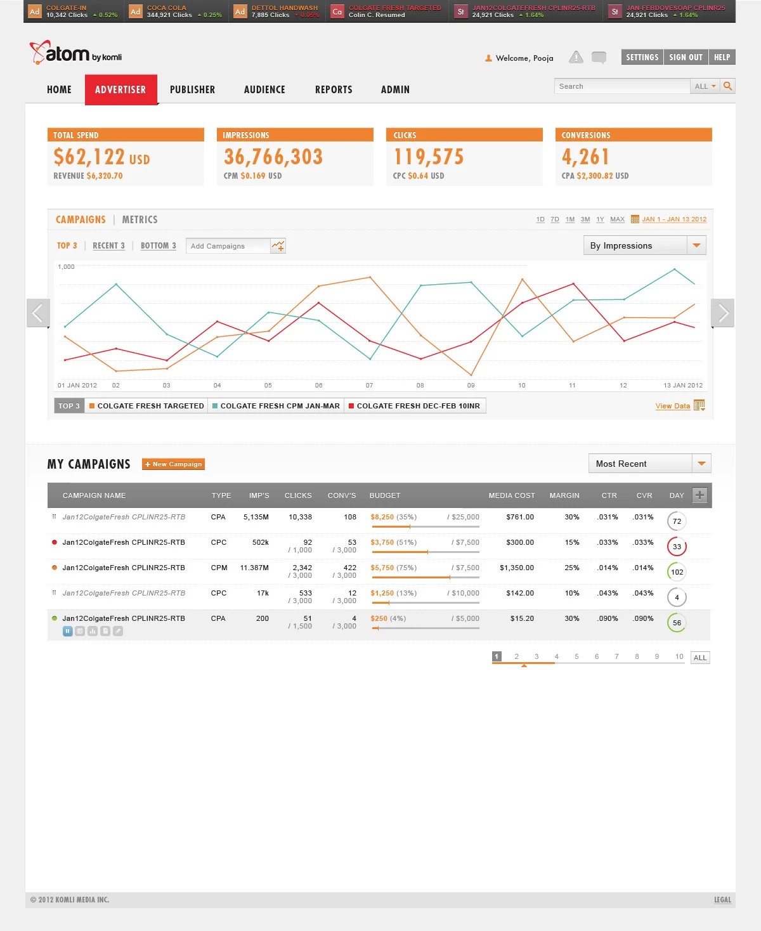Screen dimensions: 761x931
Task: Switch to the HOME tab
Action: click(59, 89)
